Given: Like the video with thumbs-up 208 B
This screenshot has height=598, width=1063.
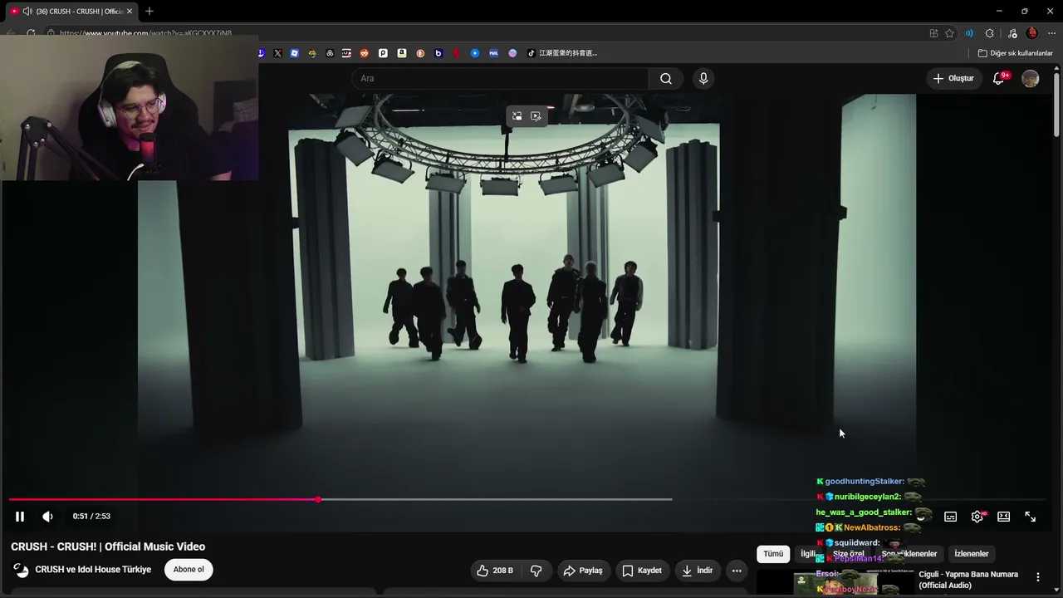Looking at the screenshot, I should pos(495,571).
